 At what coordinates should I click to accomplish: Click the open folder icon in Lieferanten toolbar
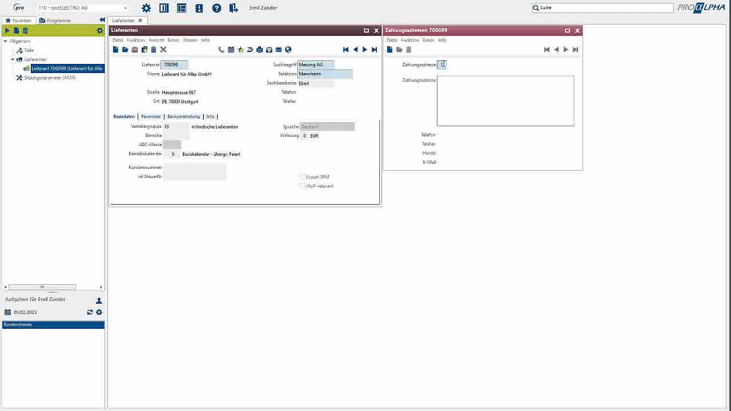(125, 50)
